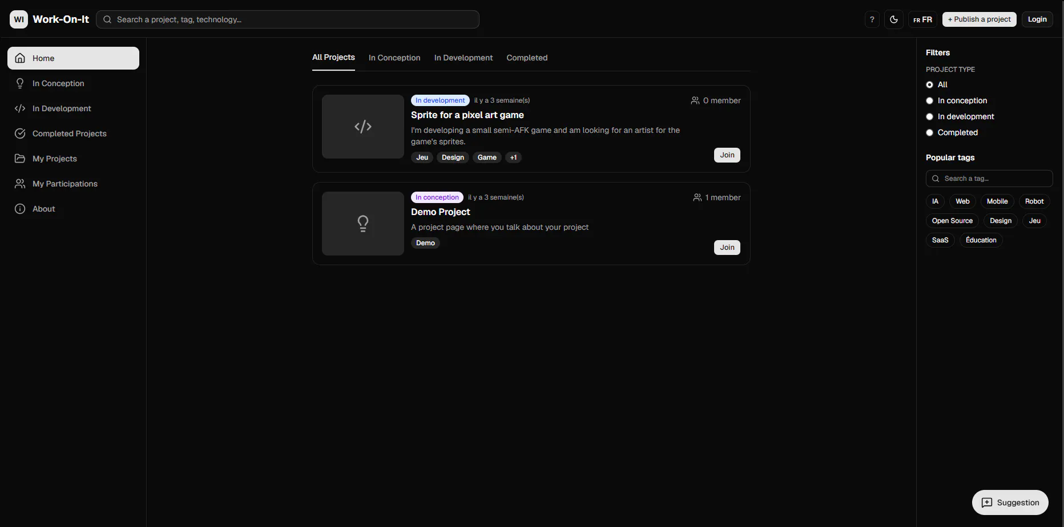Screen dimensions: 1064x527
Task: Filter by the Éducation popular tag
Action: point(981,240)
